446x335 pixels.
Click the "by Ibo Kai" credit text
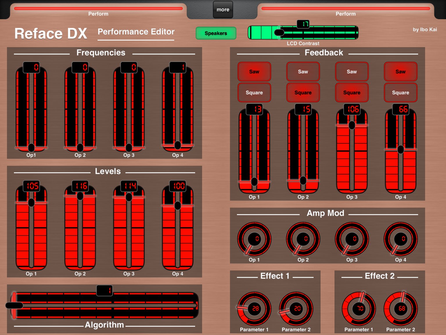point(425,29)
